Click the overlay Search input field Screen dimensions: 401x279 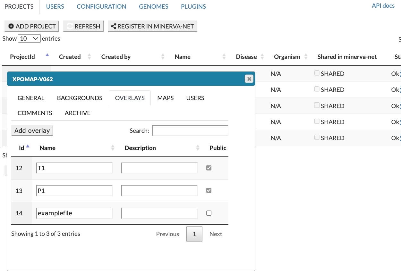(190, 131)
